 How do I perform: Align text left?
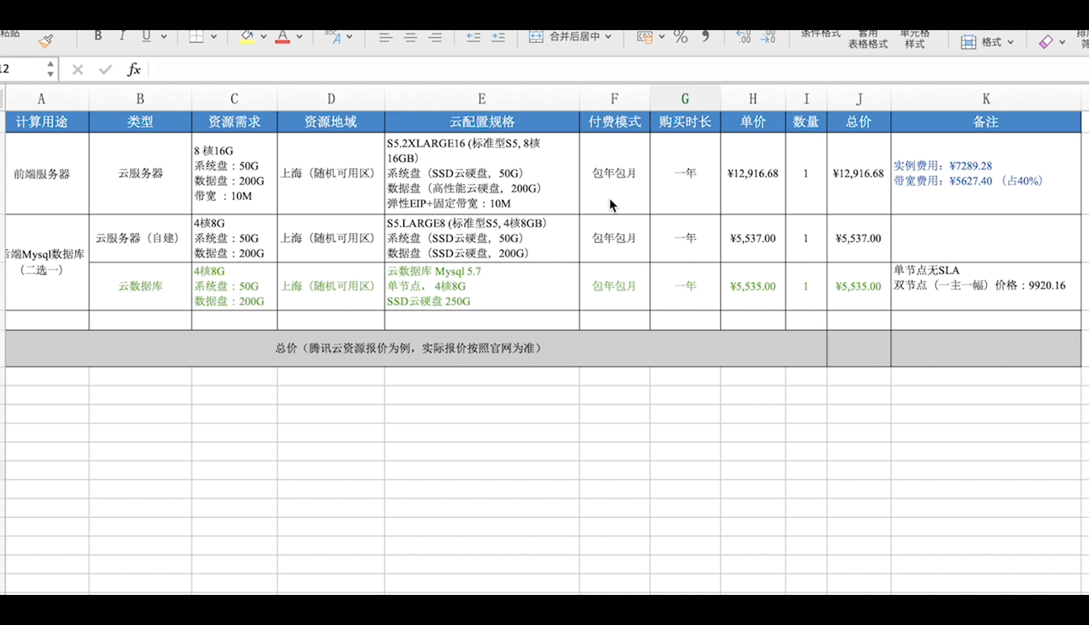385,38
